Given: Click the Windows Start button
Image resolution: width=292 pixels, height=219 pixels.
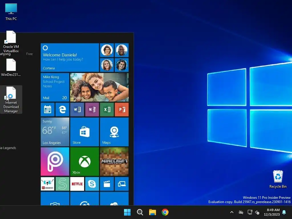Looking at the screenshot, I should coord(127,212).
